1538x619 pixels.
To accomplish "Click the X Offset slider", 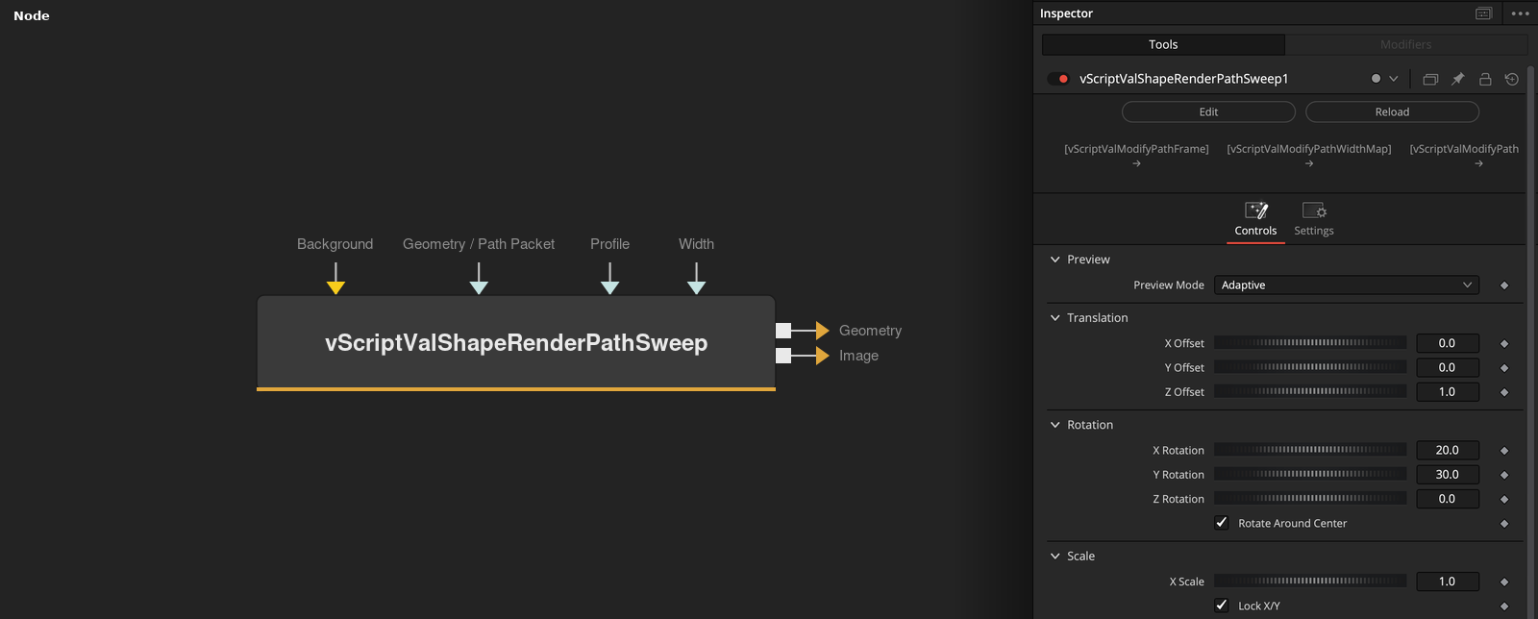I will click(1309, 343).
